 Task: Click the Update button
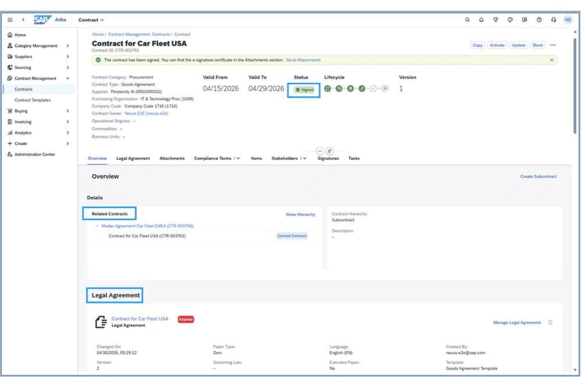[519, 45]
